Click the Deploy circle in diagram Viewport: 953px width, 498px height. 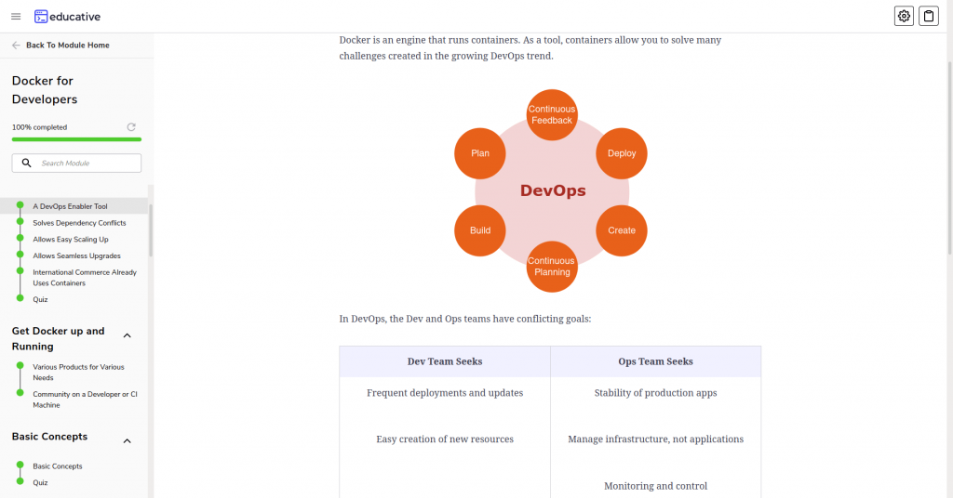[x=621, y=153]
